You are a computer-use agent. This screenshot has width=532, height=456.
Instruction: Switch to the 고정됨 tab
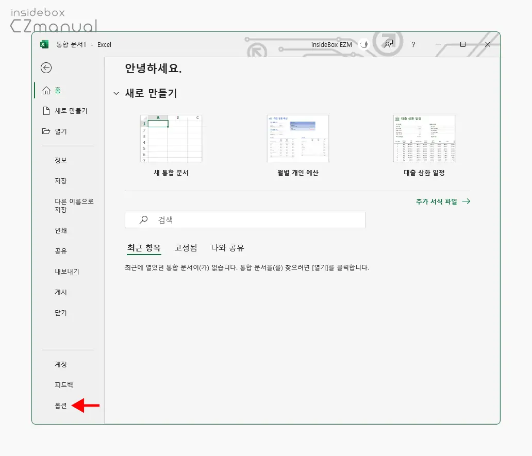tap(186, 248)
